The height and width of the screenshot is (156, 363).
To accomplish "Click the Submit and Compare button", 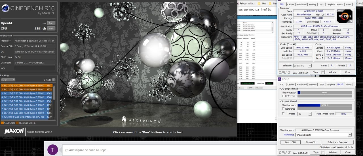I will [337, 142].
